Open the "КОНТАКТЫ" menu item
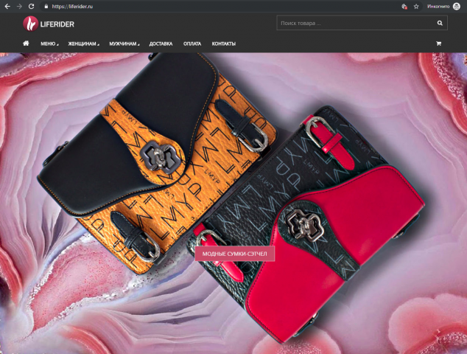 [x=224, y=44]
